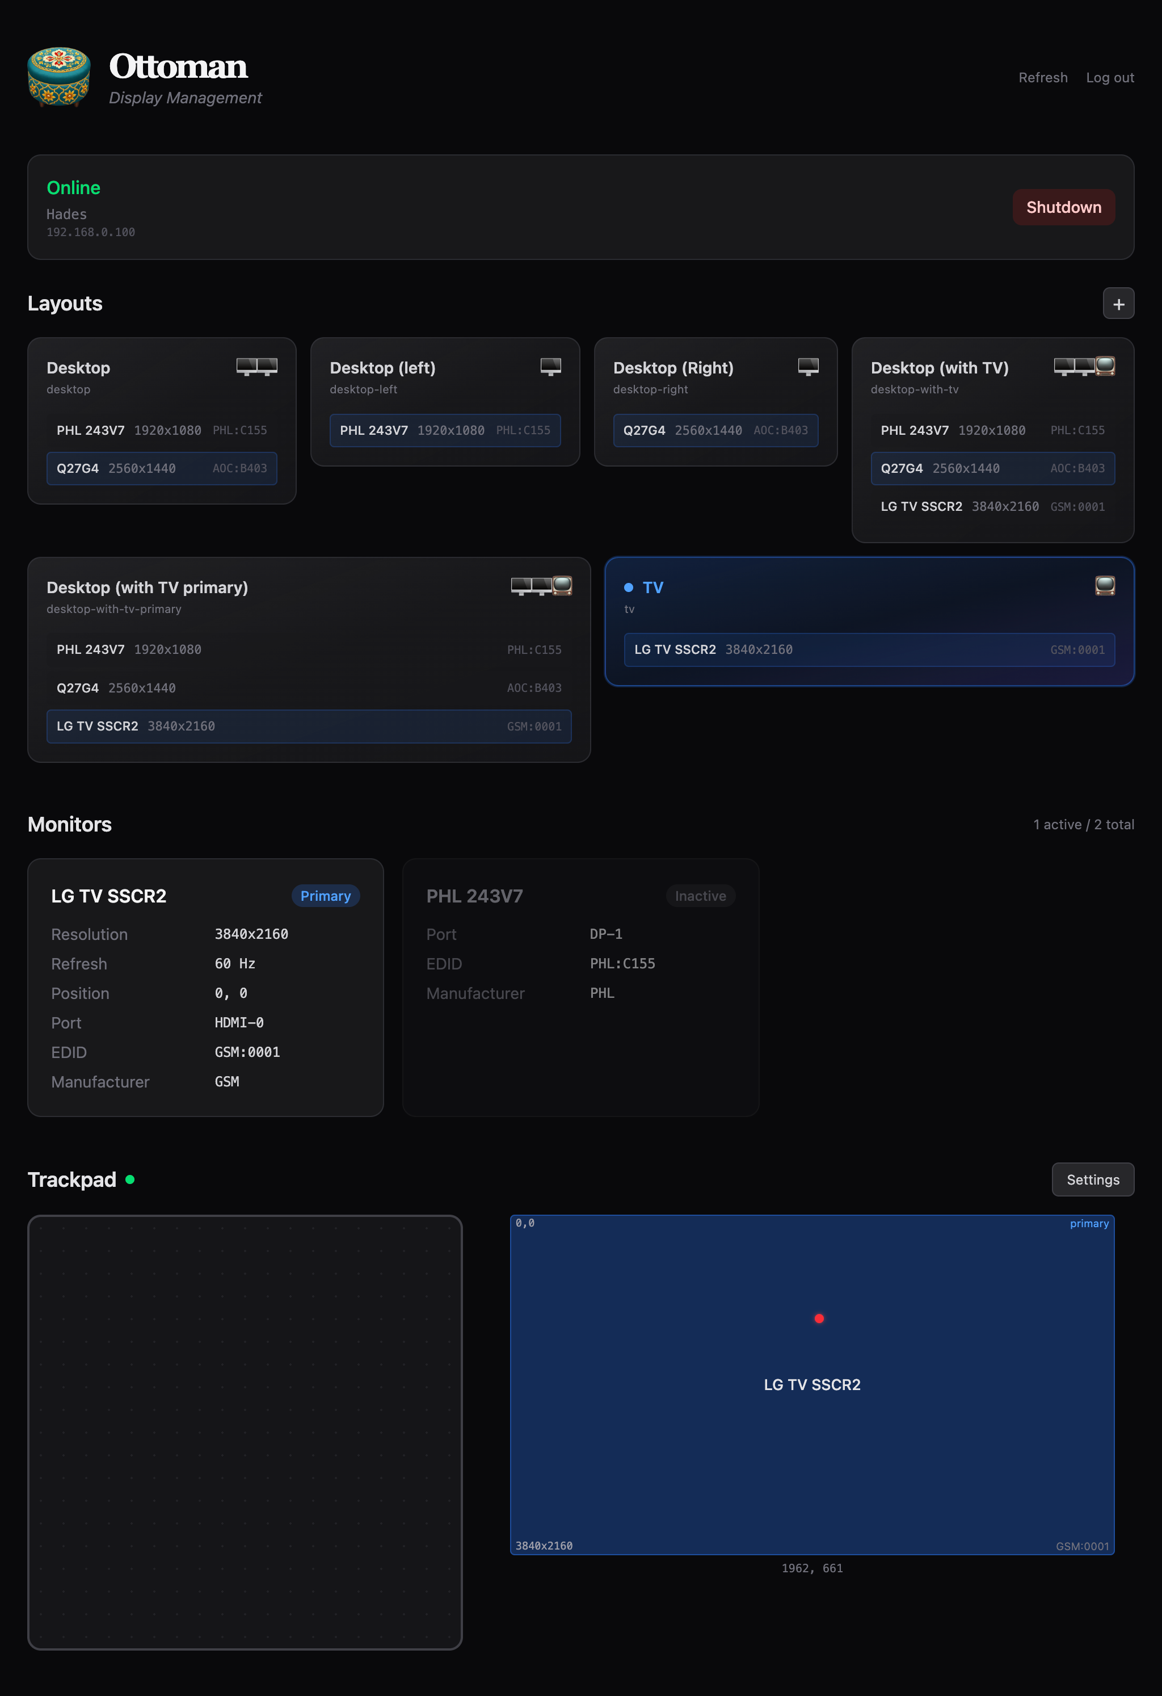The image size is (1162, 1696).
Task: Click the monitor icon on the Desktop (Right) card
Action: point(809,367)
